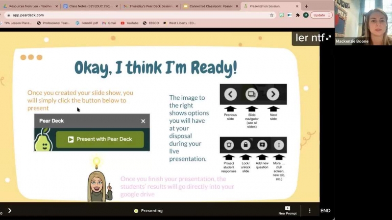This screenshot has width=392, height=220.
Task: End the Pear Deck presentation
Action: [x=325, y=211]
